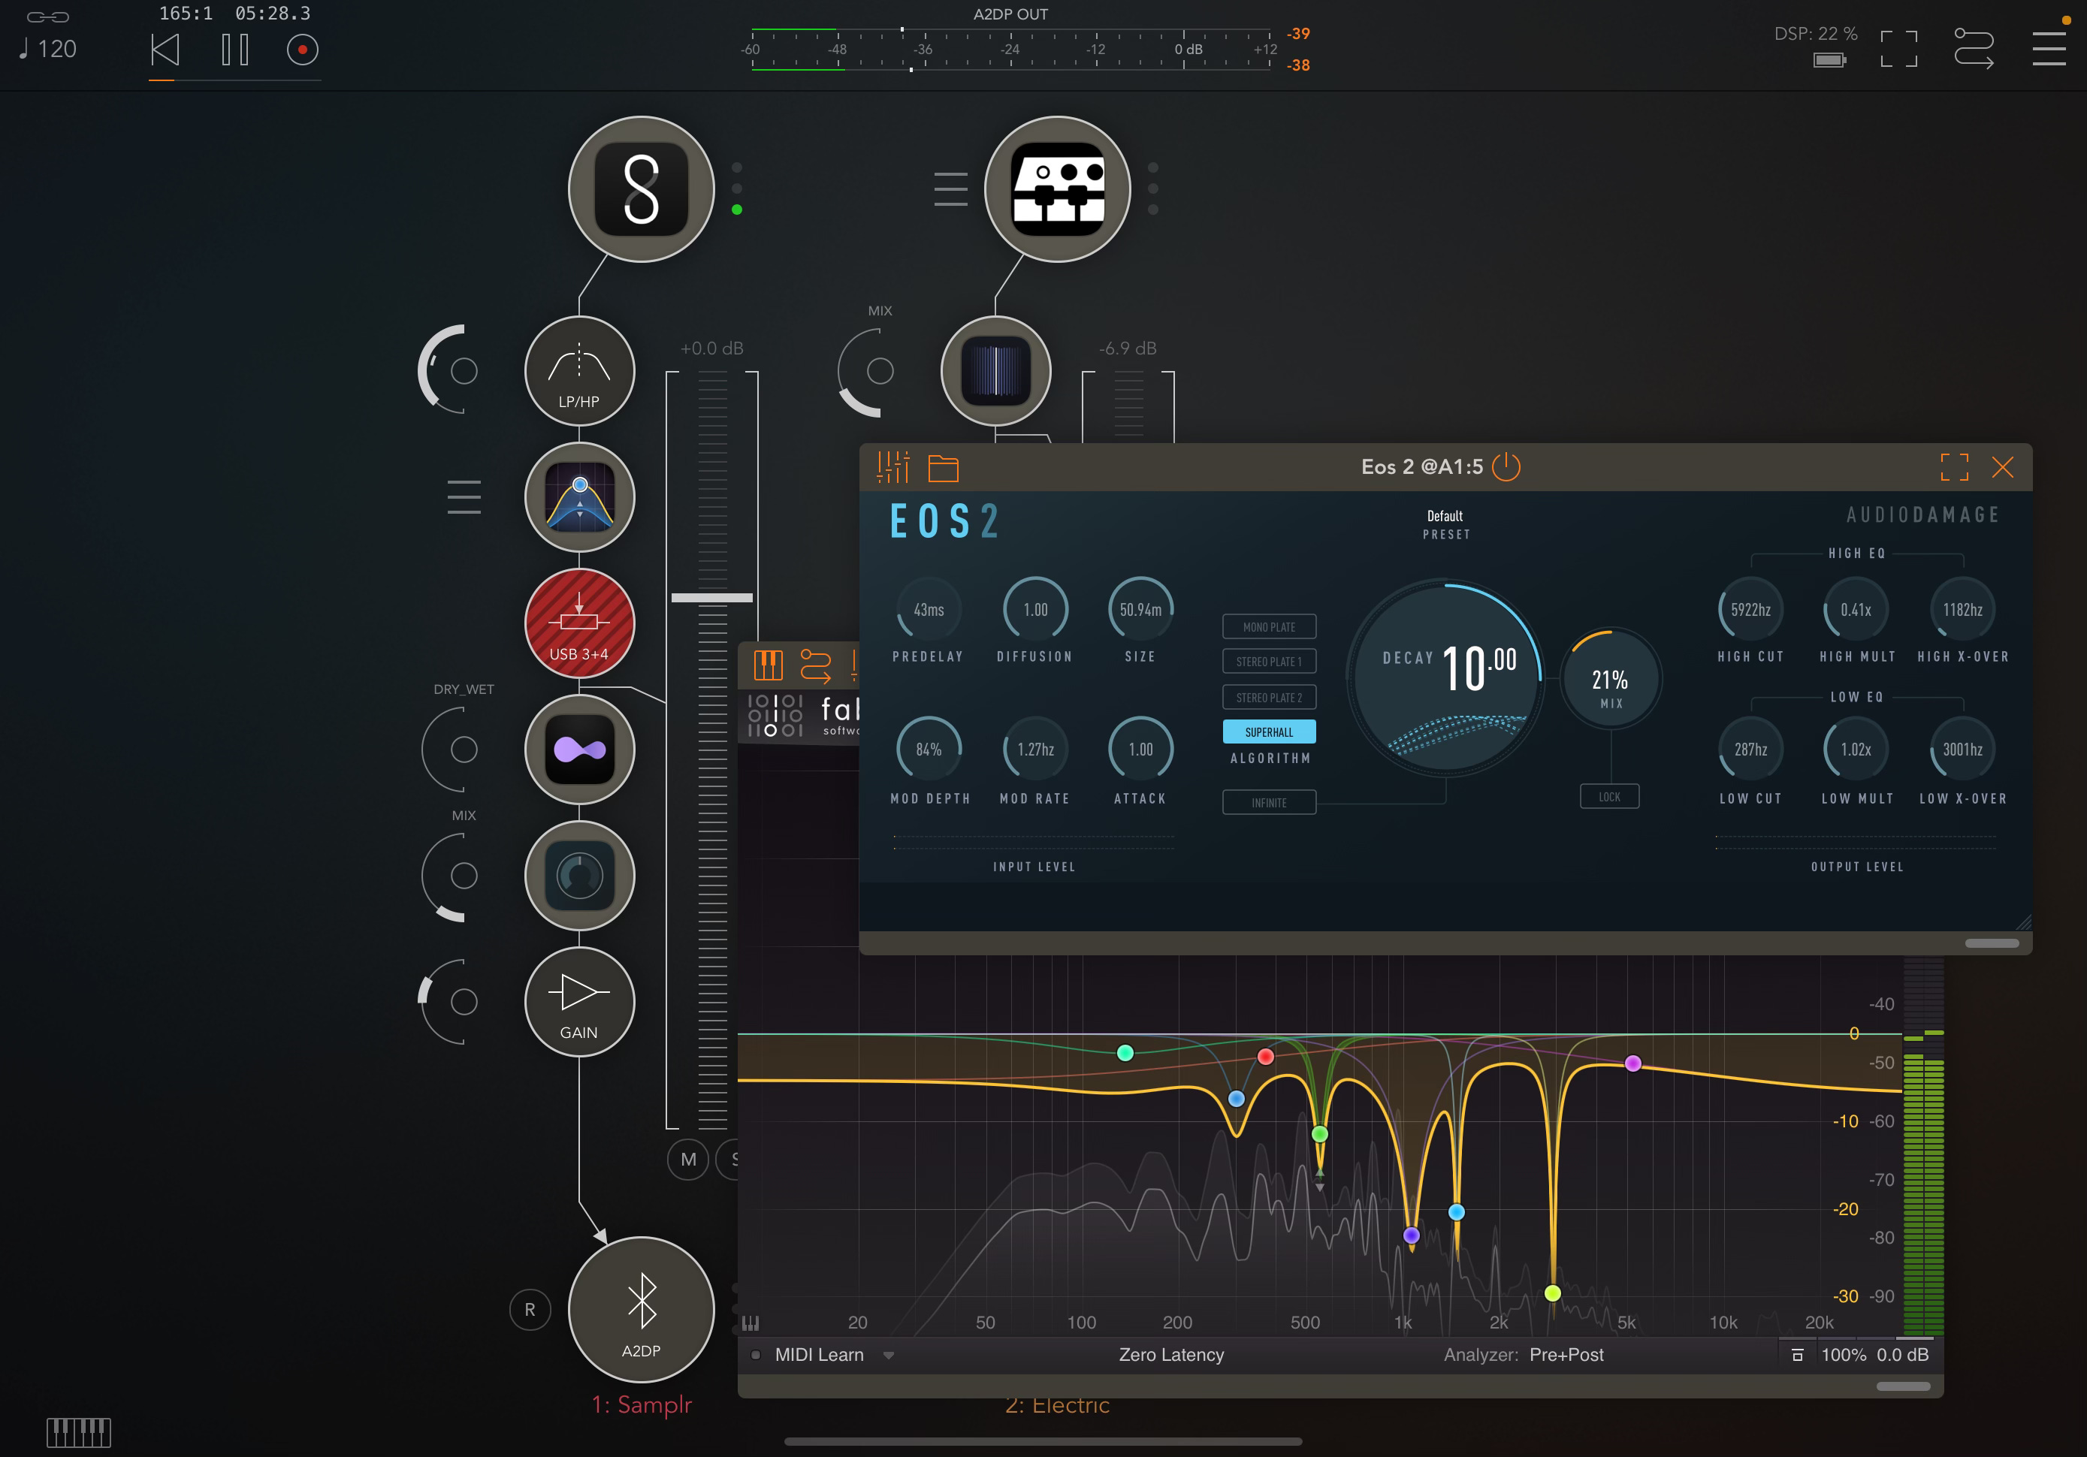Open the dark knob effect node
This screenshot has height=1457, width=2087.
pyautogui.click(x=579, y=876)
